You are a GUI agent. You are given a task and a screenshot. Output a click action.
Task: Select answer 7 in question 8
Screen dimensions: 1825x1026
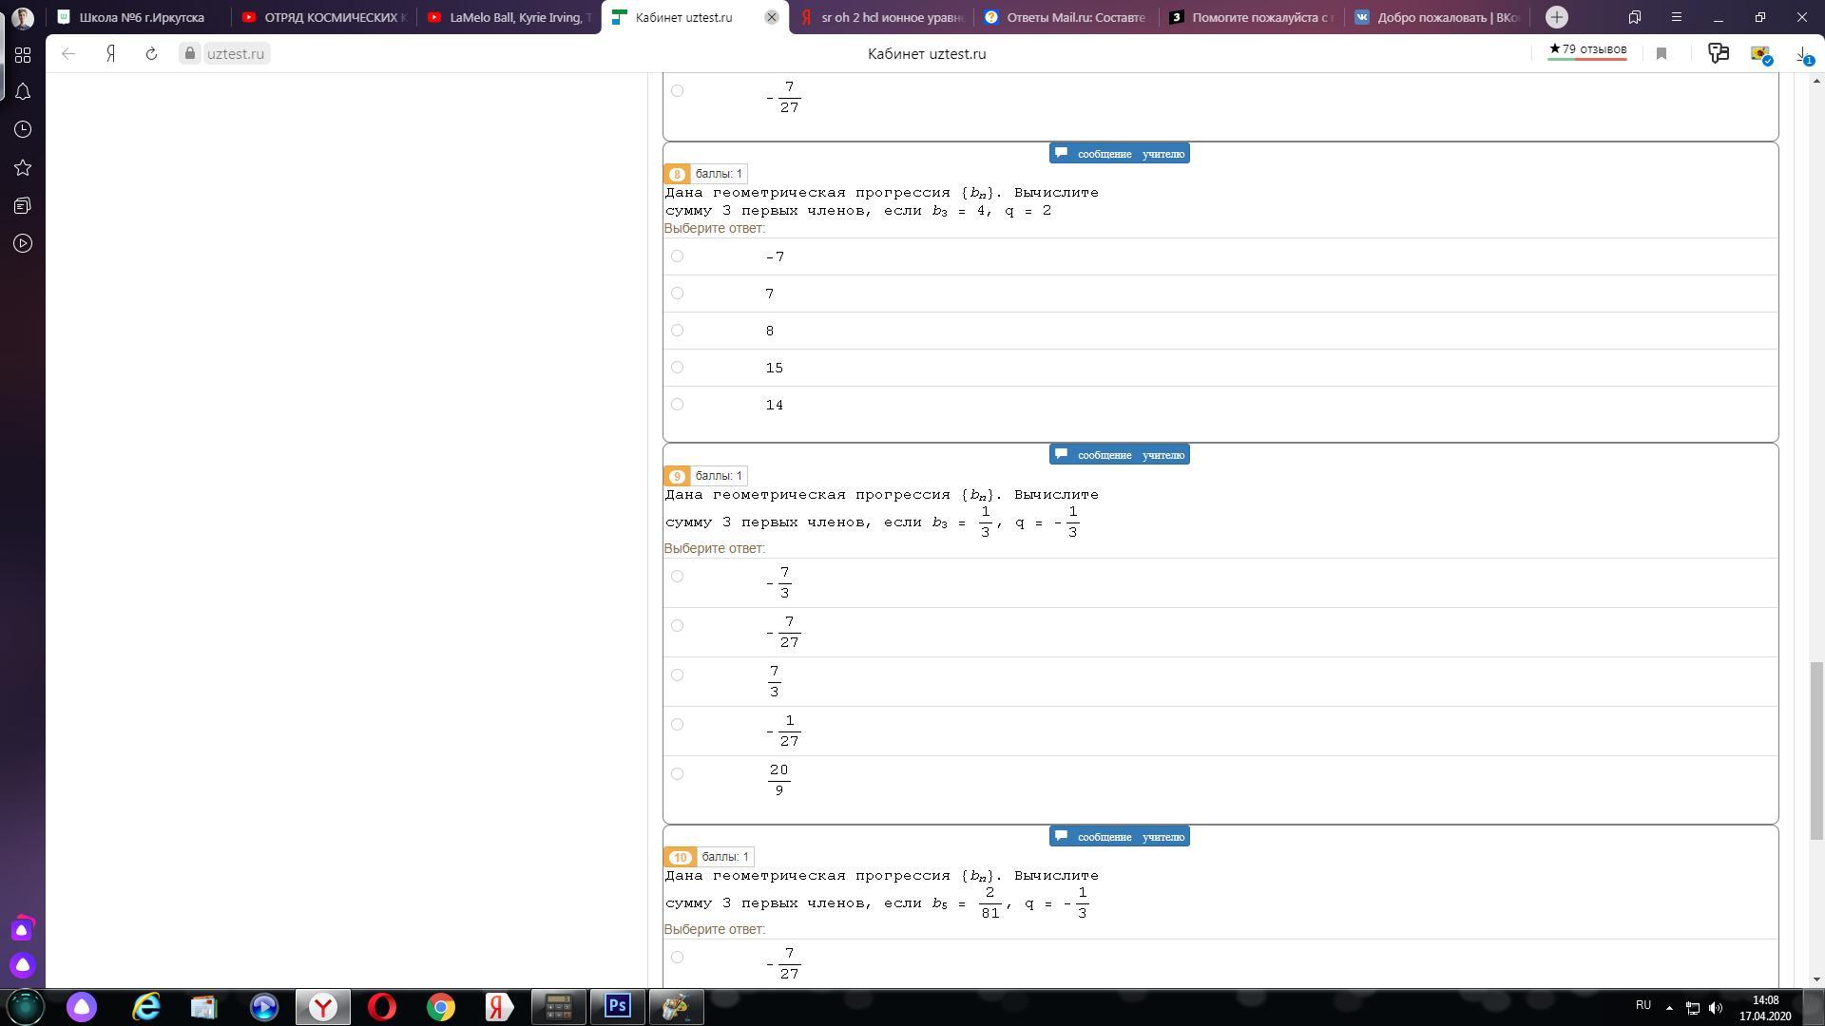coord(677,294)
